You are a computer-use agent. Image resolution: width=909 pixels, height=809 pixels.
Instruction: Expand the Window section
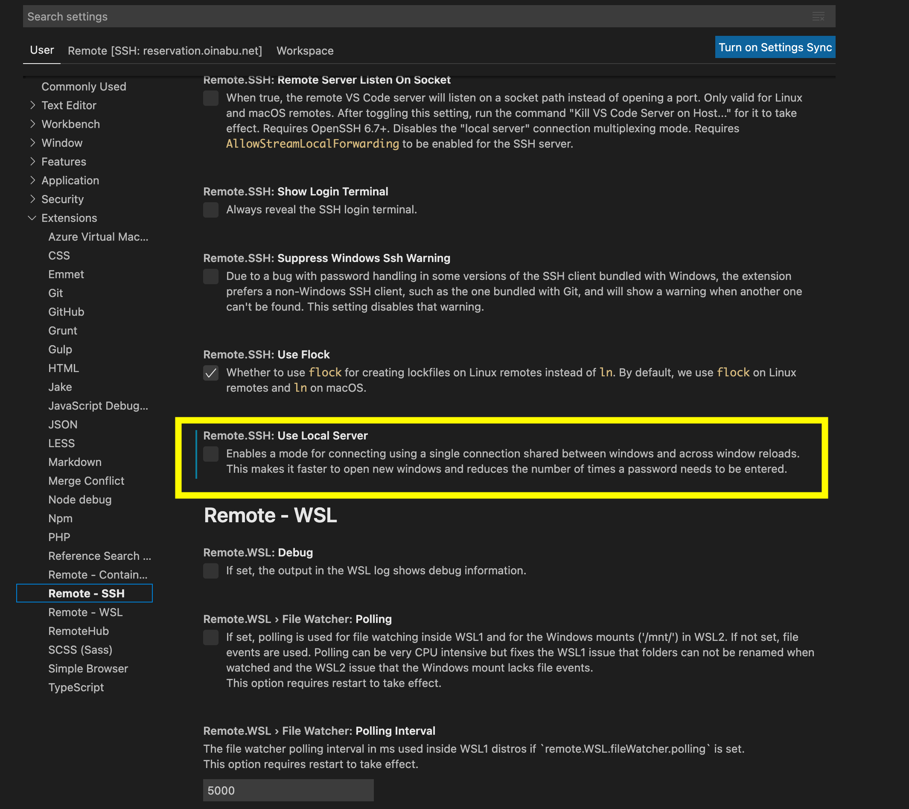(32, 143)
